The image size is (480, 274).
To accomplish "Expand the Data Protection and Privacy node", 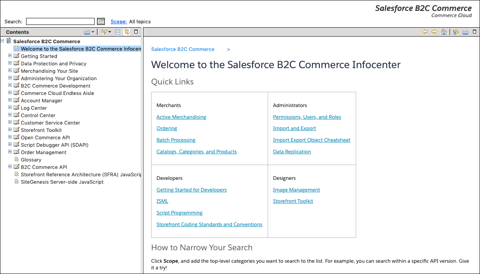I will tap(10, 63).
